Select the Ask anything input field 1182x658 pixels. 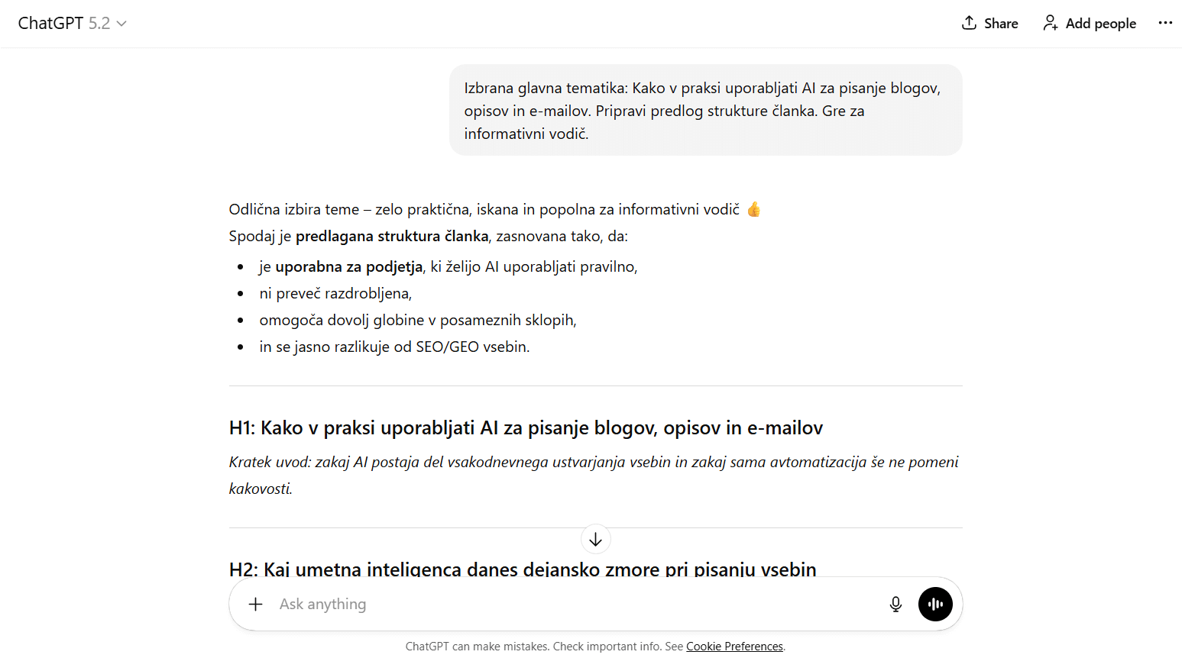tap(535, 604)
